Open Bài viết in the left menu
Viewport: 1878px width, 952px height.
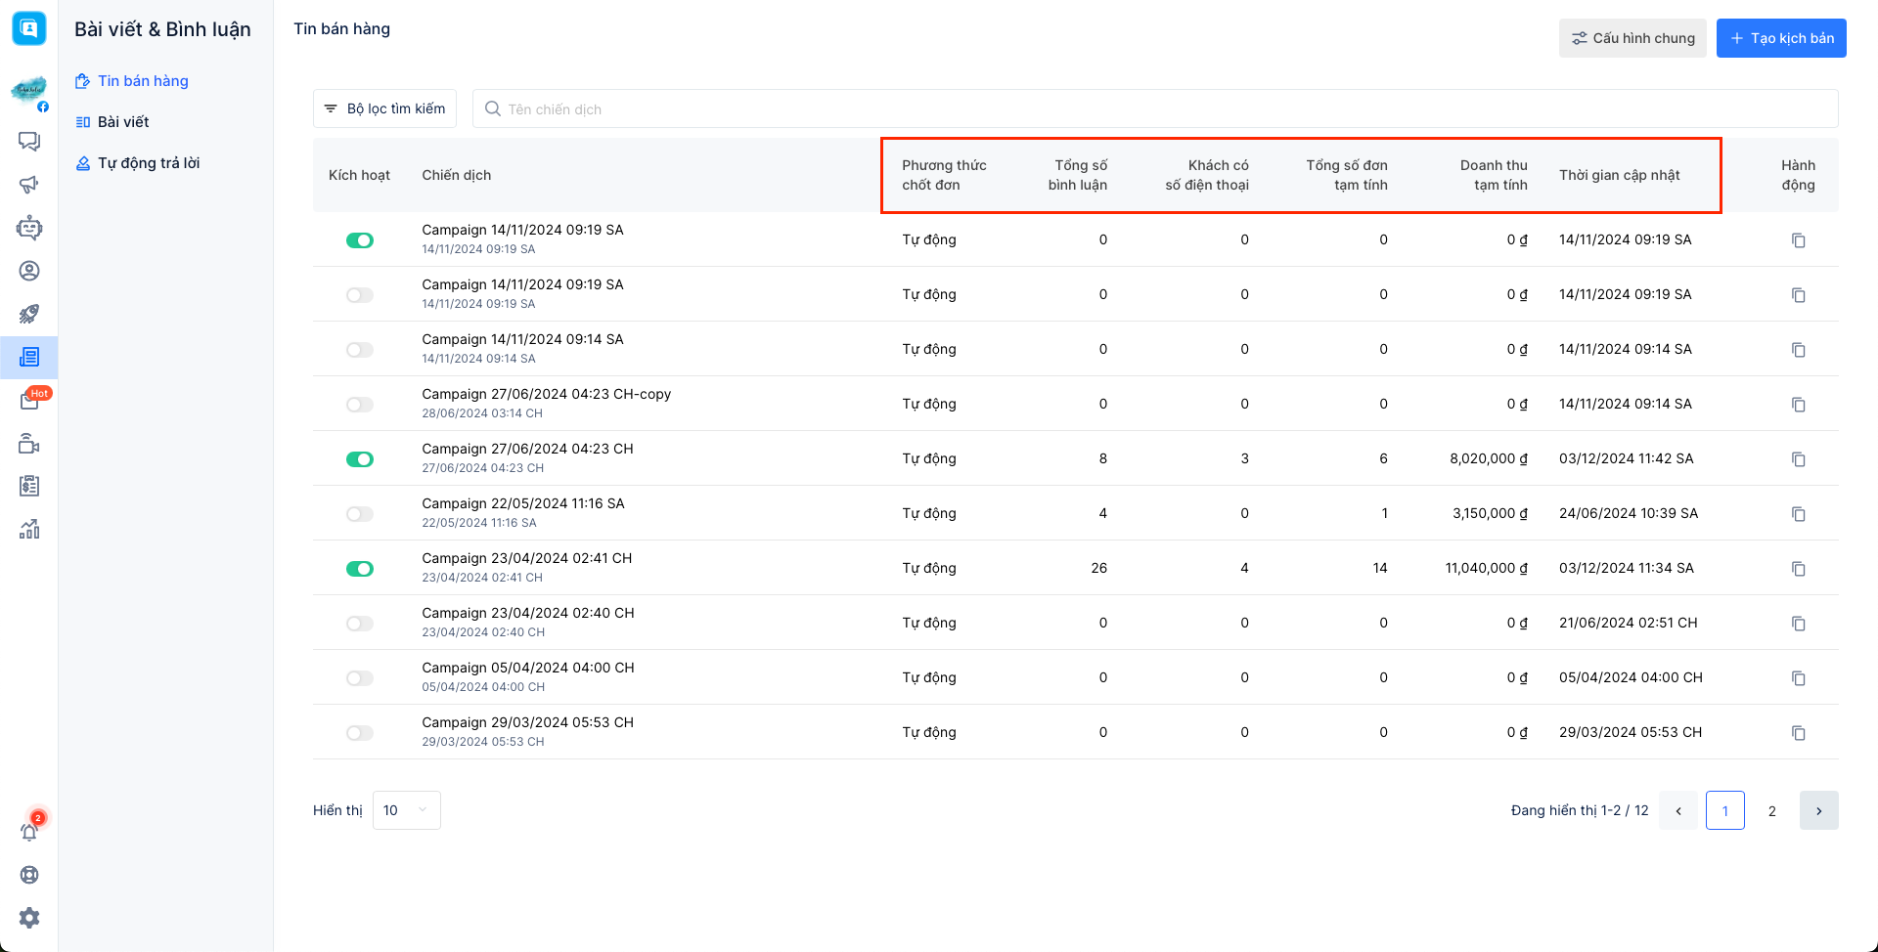pyautogui.click(x=123, y=122)
